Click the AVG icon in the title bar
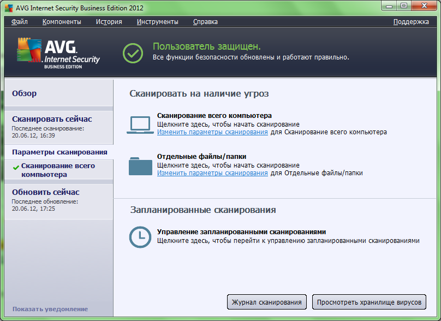The width and height of the screenshot is (441, 321). [9, 8]
